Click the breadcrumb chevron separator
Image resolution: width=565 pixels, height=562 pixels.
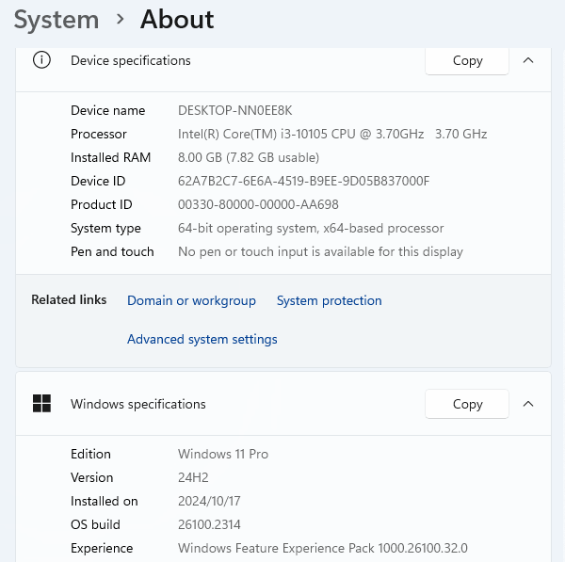(121, 19)
